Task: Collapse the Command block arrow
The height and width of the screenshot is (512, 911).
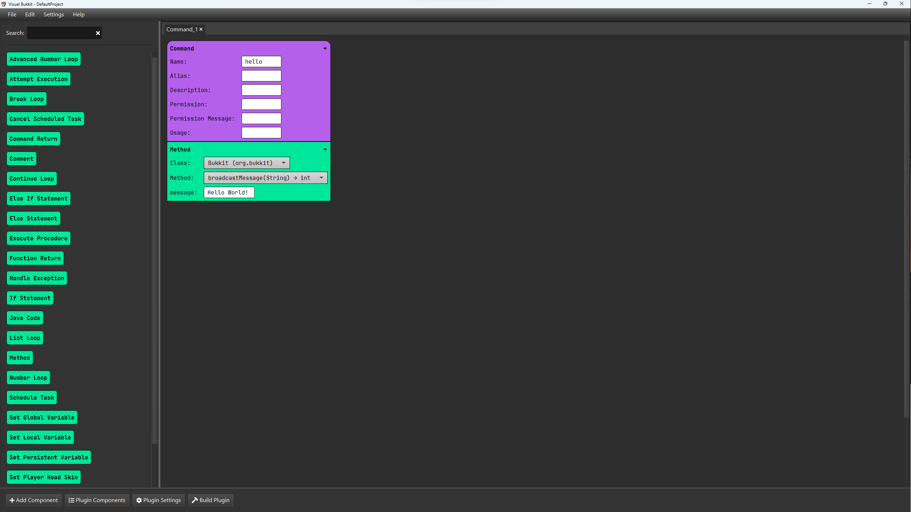Action: (x=325, y=49)
